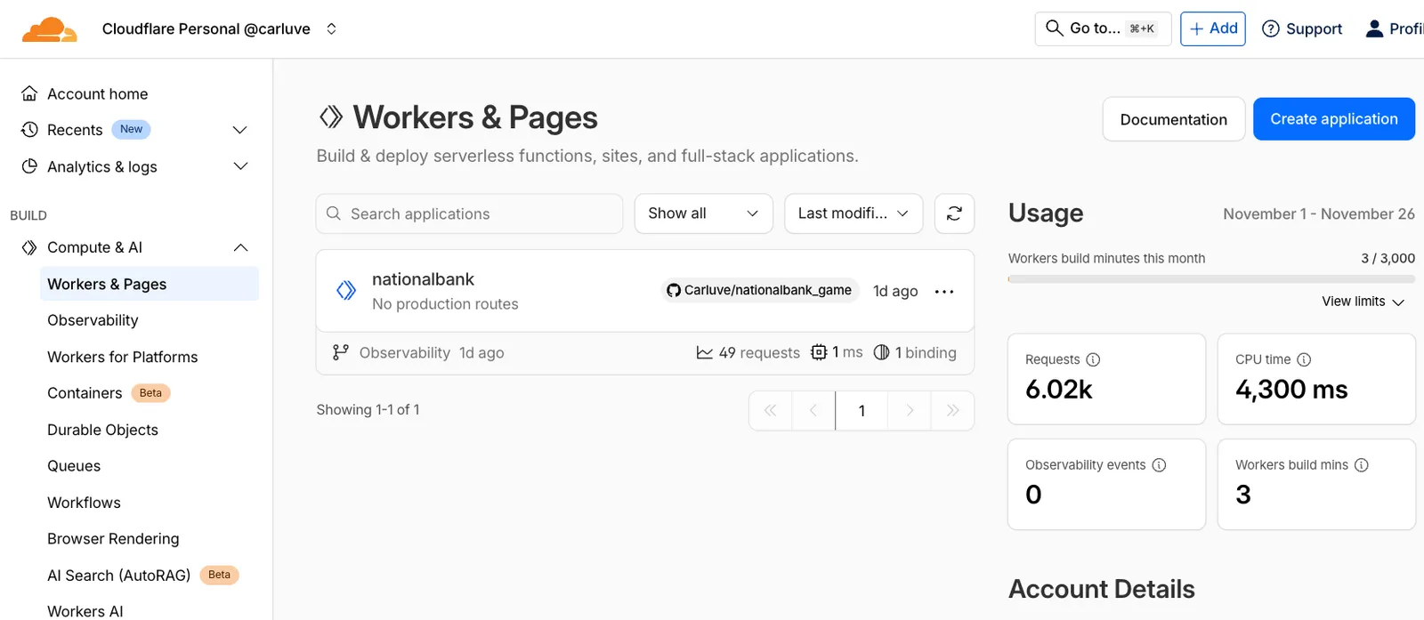Image resolution: width=1424 pixels, height=620 pixels.
Task: Open the Show all filter dropdown
Action: [703, 213]
